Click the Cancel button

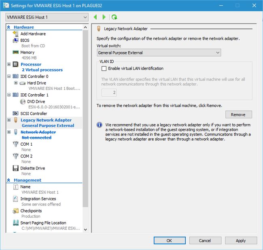[205, 241]
